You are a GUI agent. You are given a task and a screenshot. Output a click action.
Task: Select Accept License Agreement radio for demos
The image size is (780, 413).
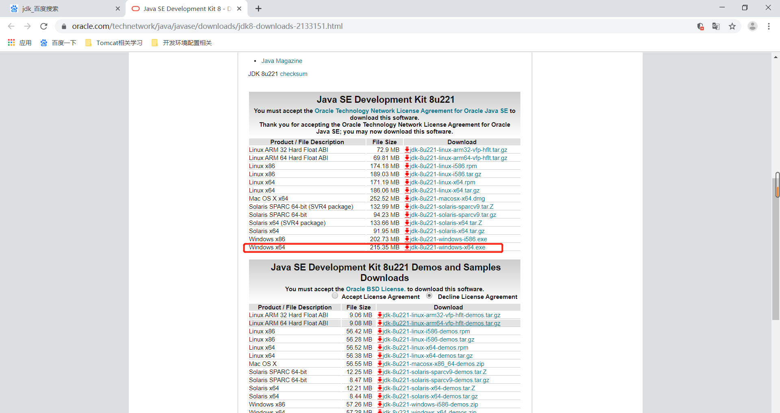point(335,296)
